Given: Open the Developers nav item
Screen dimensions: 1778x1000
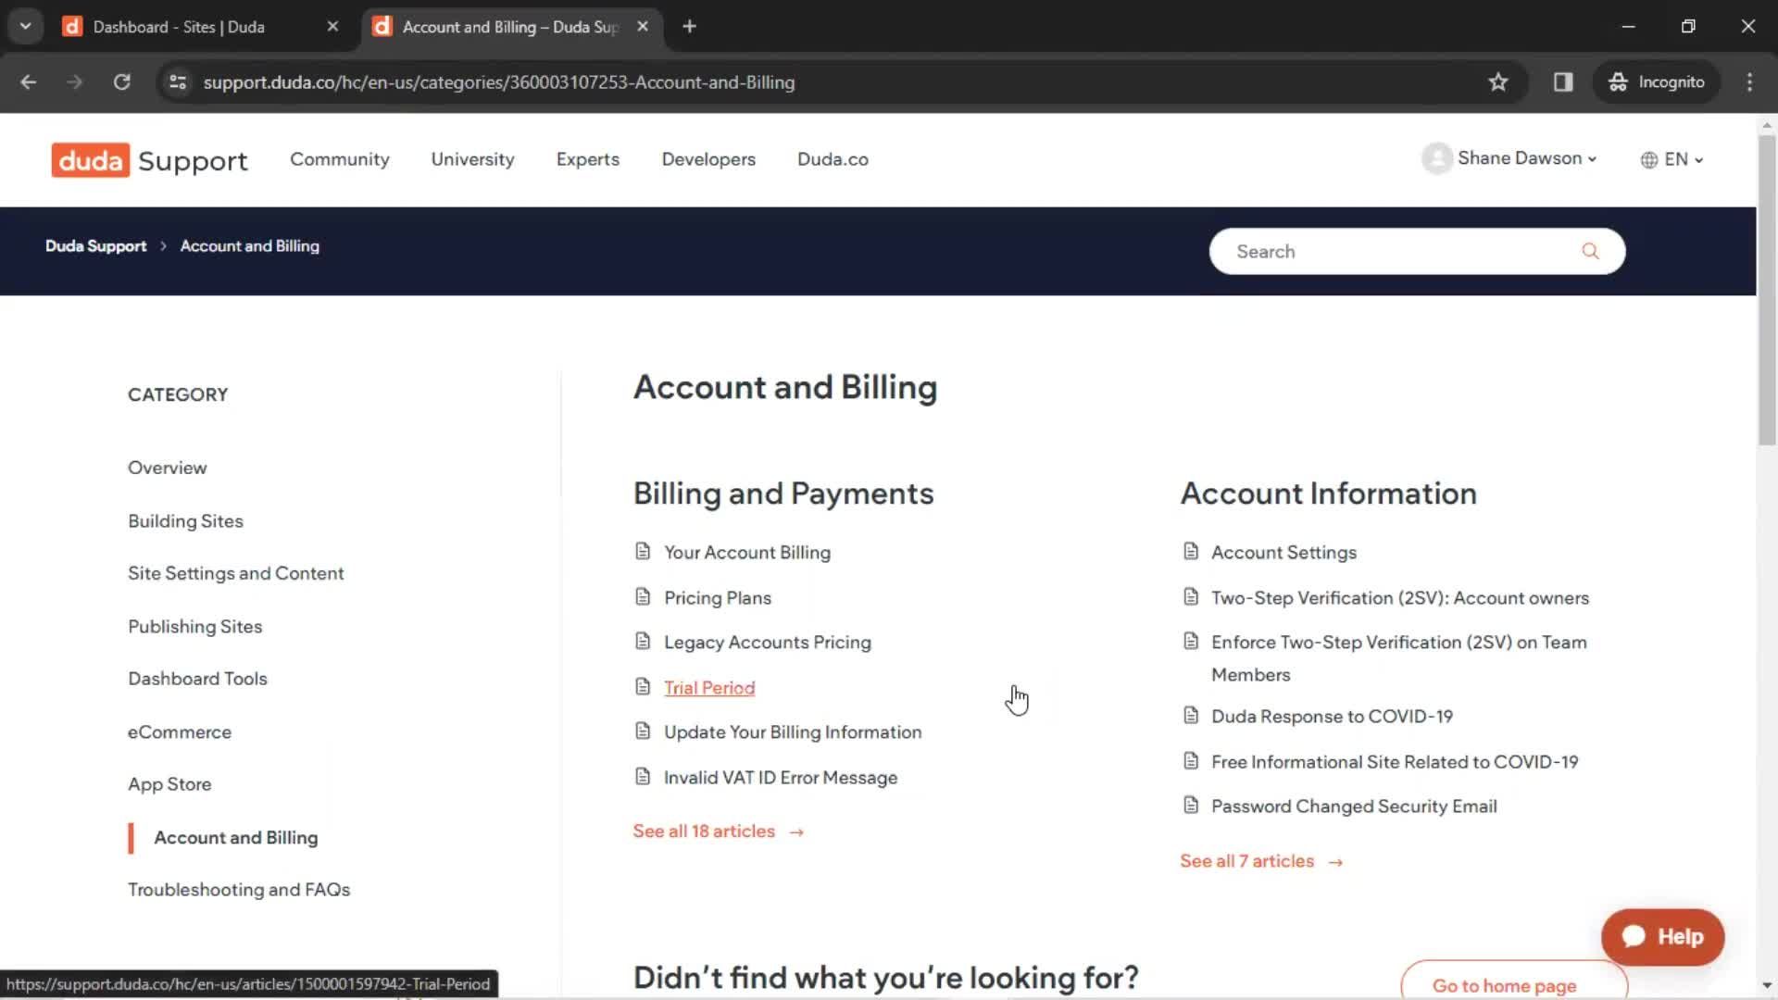Looking at the screenshot, I should pyautogui.click(x=708, y=159).
